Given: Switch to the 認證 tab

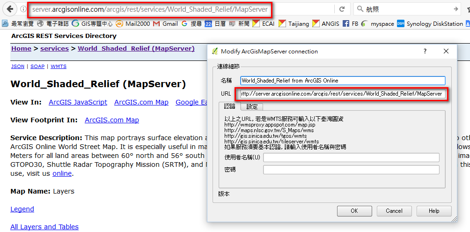Looking at the screenshot, I should click(x=229, y=106).
